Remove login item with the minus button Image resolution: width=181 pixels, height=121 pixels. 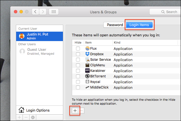[81, 110]
